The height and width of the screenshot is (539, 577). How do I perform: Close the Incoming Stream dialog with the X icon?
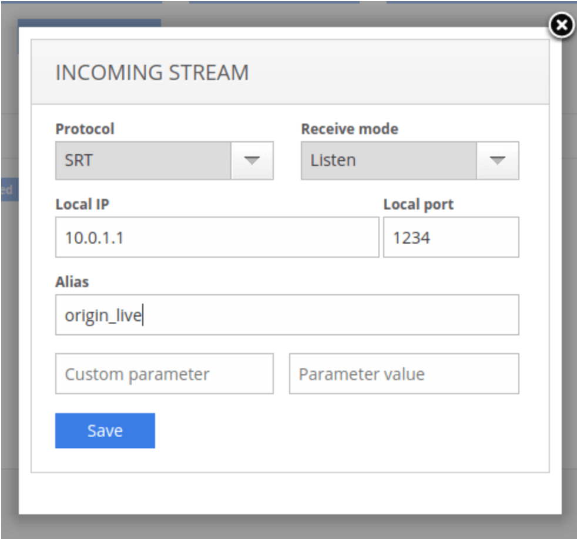[562, 26]
